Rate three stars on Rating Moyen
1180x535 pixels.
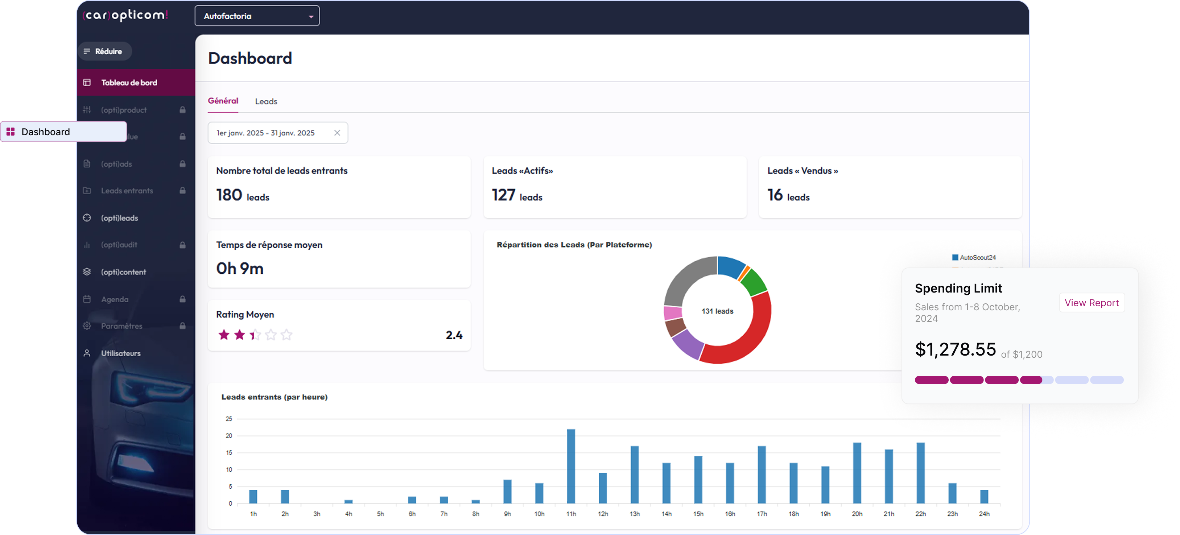click(x=255, y=335)
